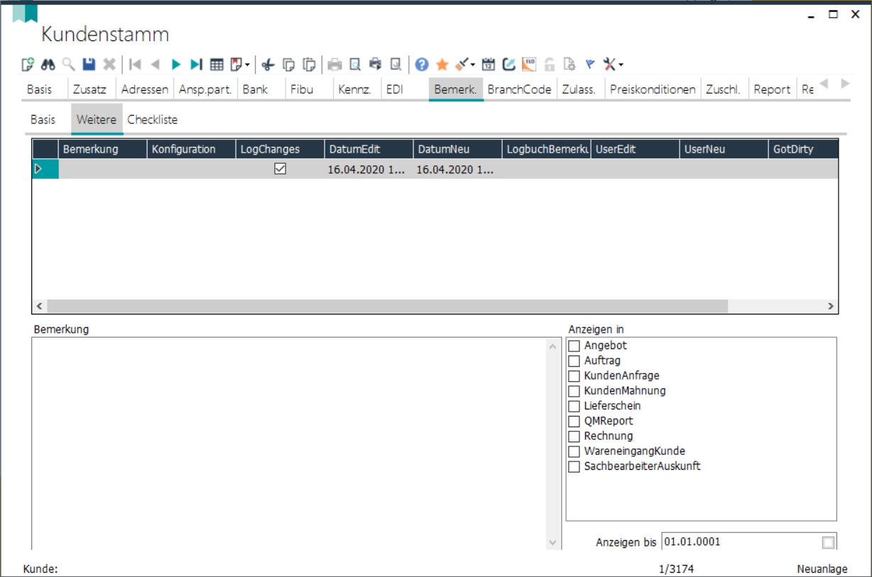
Task: Go to the next record with the play arrow
Action: pyautogui.click(x=176, y=65)
